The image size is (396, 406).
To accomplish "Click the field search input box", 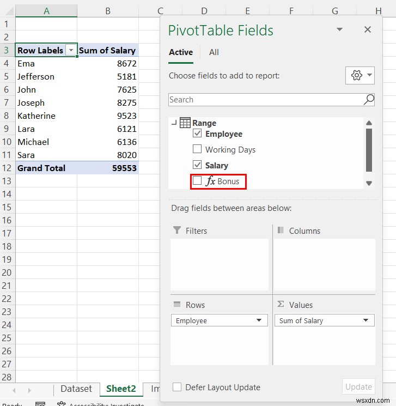I will (x=271, y=100).
